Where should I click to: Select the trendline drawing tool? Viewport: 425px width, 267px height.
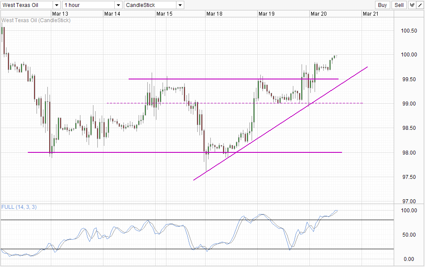[x=420, y=5]
